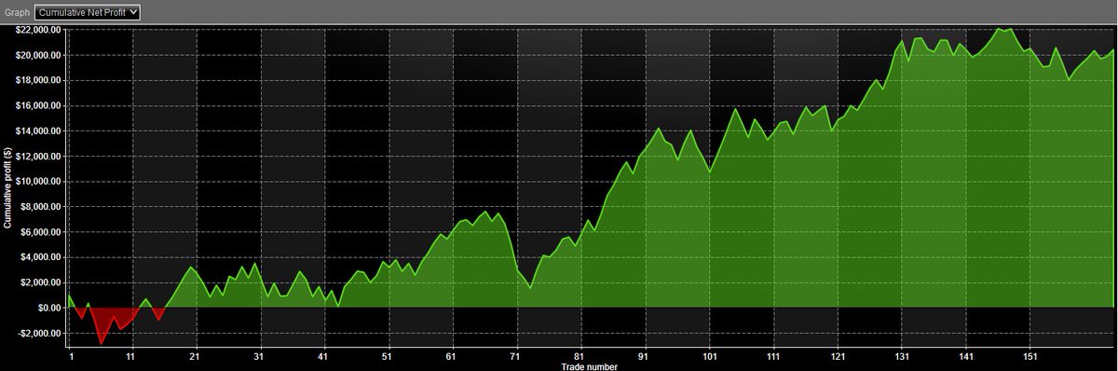Click the $16,000.00 y-axis label
Image resolution: width=1118 pixels, height=371 pixels.
[x=39, y=105]
